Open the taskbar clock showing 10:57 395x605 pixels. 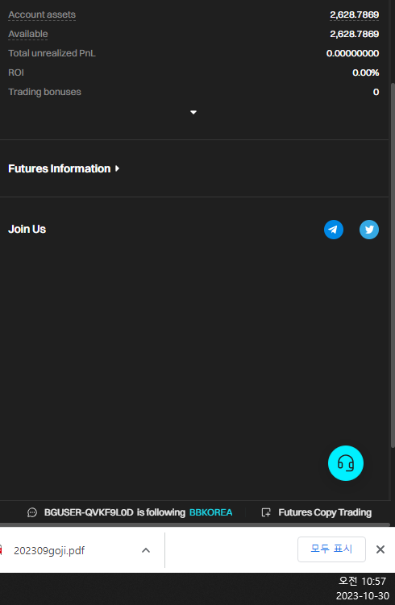(x=362, y=581)
